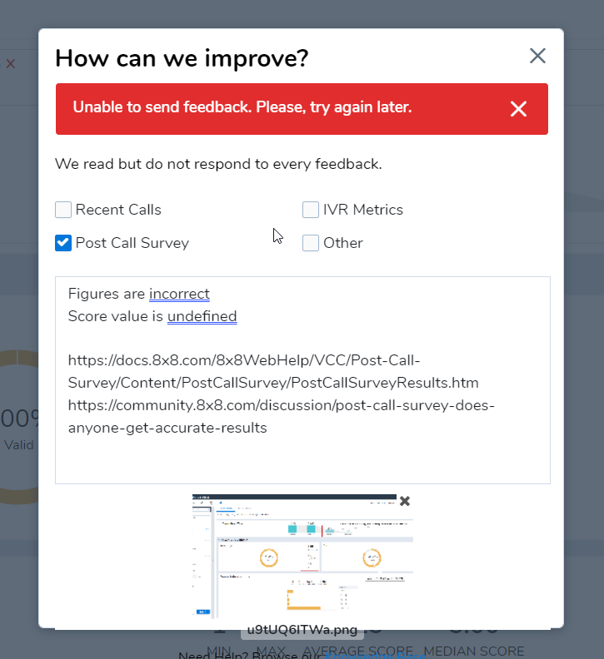Place cursor in empty area of feedback textbox
604x659 pixels.
302,460
